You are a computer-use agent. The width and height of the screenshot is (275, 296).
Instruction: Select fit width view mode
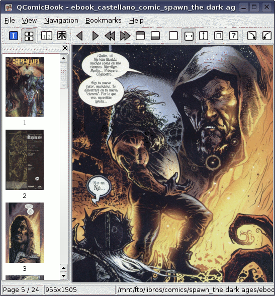(x=189, y=36)
